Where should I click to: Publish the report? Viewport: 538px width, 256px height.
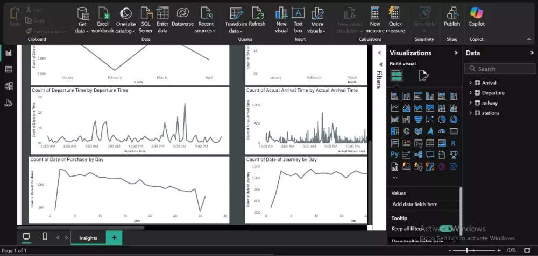[x=452, y=17]
